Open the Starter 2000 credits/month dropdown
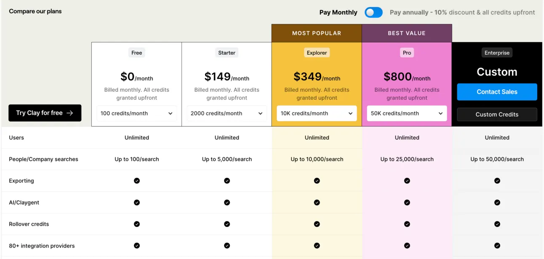The image size is (544, 259). coord(227,113)
